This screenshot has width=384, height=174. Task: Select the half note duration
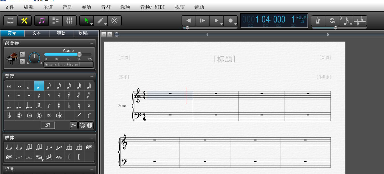[29, 86]
